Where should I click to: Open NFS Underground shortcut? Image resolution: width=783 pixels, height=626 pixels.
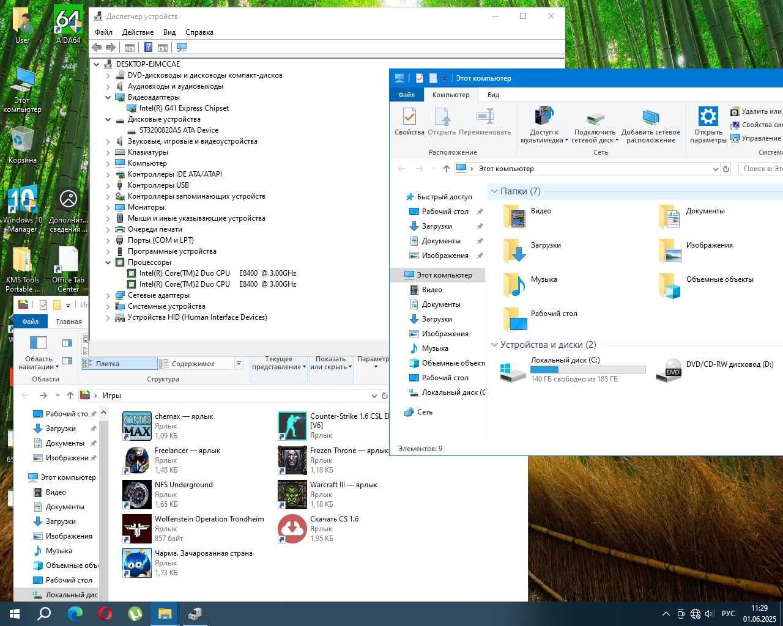pyautogui.click(x=168, y=495)
